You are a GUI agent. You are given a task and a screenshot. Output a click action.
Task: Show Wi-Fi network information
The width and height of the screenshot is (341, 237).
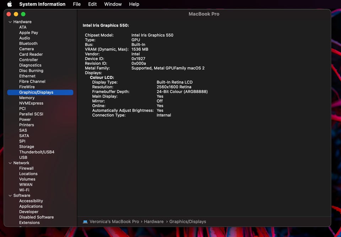[24, 190]
